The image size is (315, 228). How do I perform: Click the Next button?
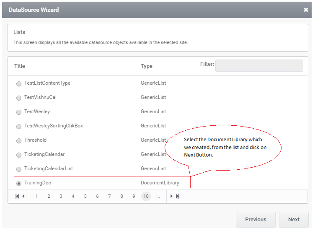tap(294, 219)
